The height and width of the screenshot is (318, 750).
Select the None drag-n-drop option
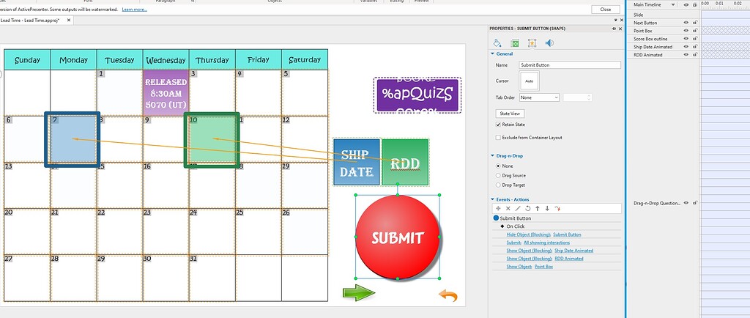(x=498, y=166)
